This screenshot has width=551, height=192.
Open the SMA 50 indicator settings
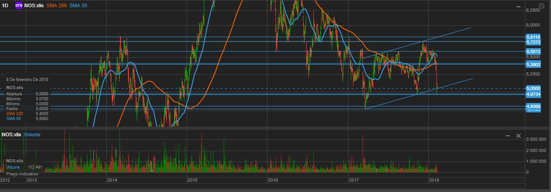point(78,5)
